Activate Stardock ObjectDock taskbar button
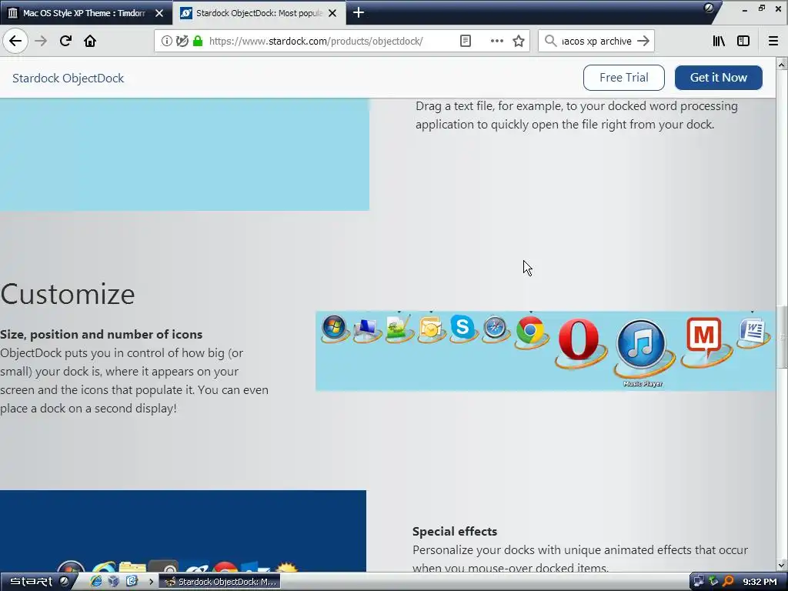This screenshot has width=788, height=591. (x=220, y=582)
